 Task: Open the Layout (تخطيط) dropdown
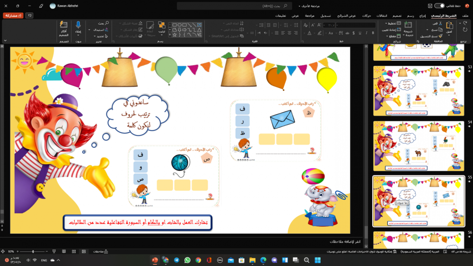393,23
